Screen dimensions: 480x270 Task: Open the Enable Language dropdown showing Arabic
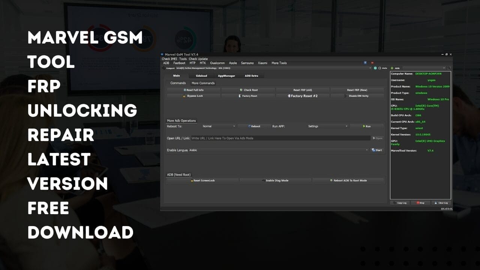tap(367, 150)
